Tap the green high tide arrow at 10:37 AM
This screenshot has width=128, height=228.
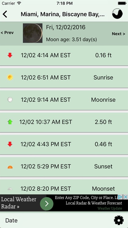click(10, 122)
